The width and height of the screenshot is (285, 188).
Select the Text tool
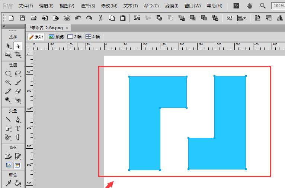point(18,128)
